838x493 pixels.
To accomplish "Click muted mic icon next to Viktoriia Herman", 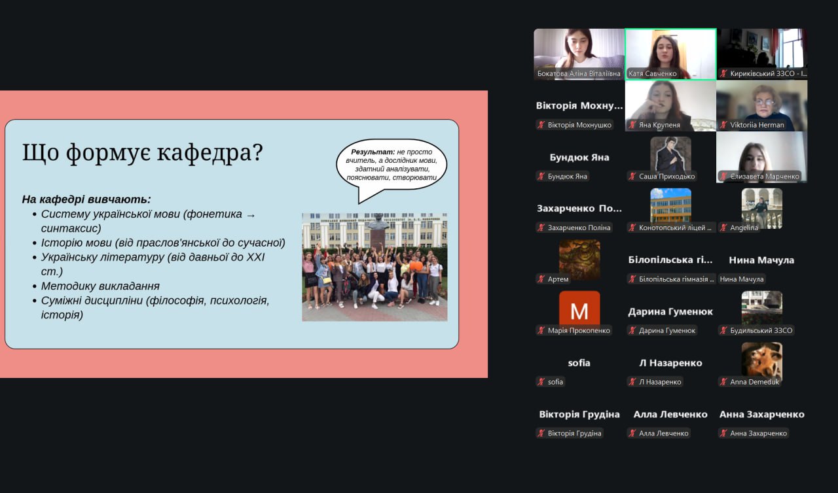I will 723,125.
